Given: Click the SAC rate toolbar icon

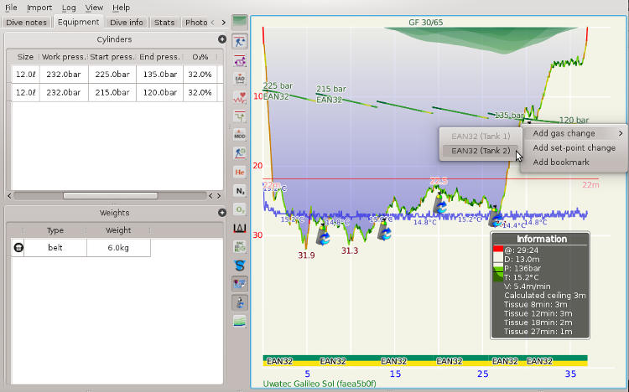Looking at the screenshot, I should click(x=240, y=247).
